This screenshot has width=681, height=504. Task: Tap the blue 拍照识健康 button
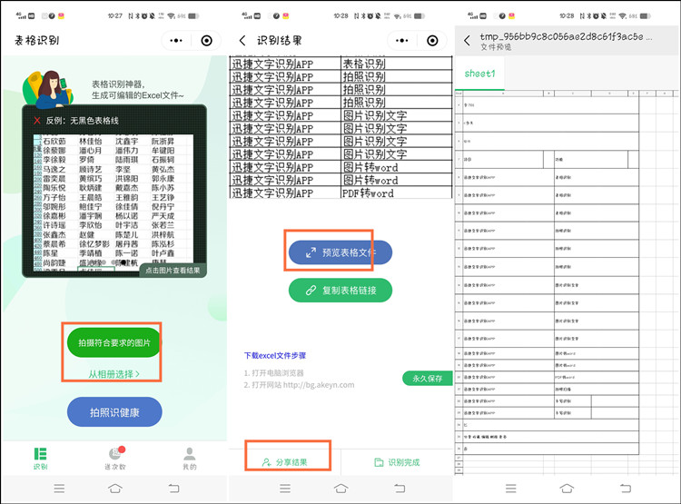(x=114, y=412)
